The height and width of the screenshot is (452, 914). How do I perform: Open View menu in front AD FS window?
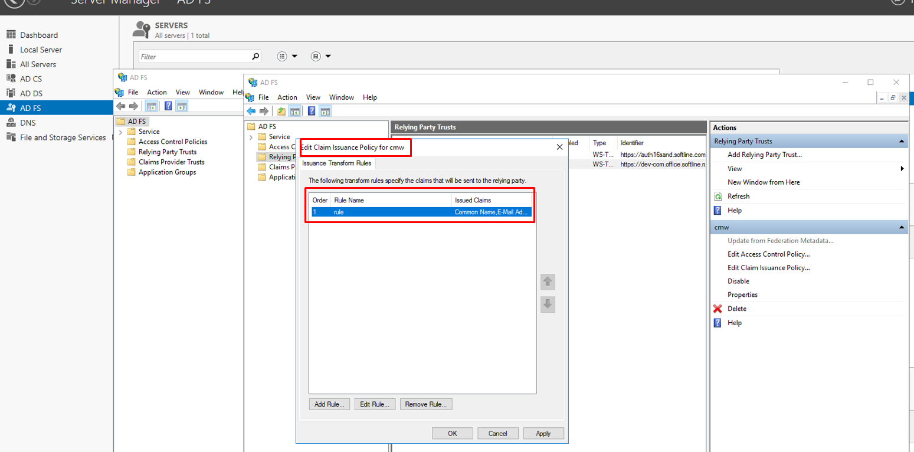313,97
